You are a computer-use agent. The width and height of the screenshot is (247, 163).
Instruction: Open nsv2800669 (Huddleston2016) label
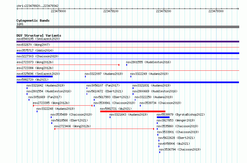point(155,91)
